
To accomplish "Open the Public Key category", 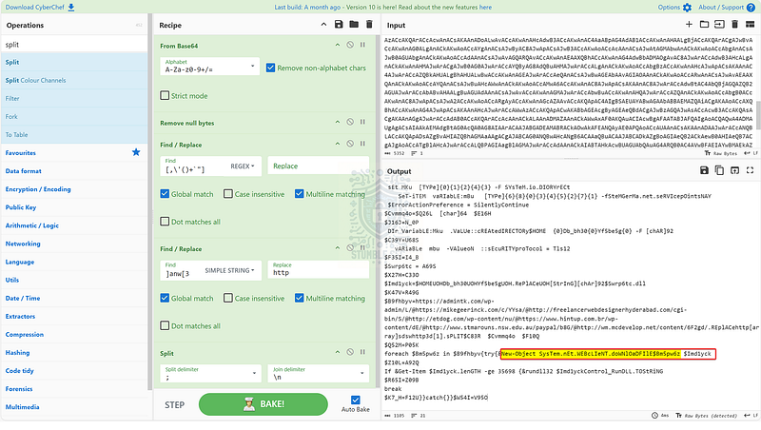I will point(74,207).
